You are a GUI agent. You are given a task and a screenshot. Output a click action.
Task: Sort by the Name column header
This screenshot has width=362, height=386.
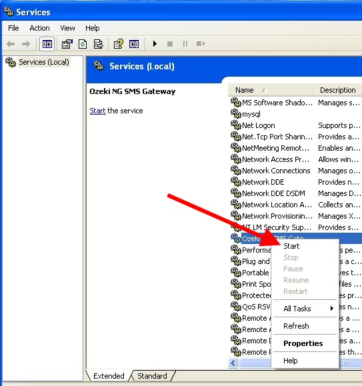pyautogui.click(x=271, y=90)
